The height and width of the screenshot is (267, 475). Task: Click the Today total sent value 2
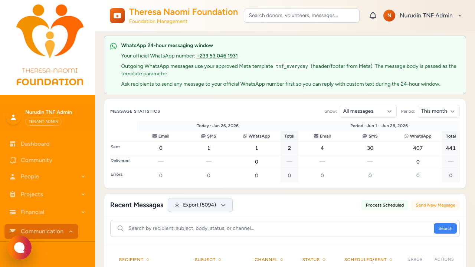tap(289, 148)
